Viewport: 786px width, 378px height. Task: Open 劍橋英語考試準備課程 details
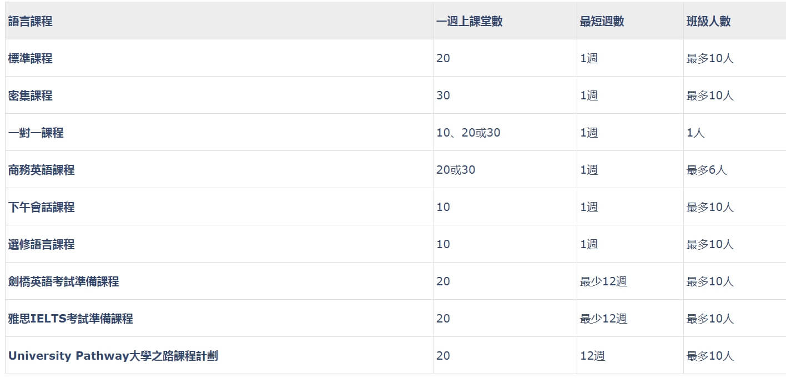[x=64, y=281]
